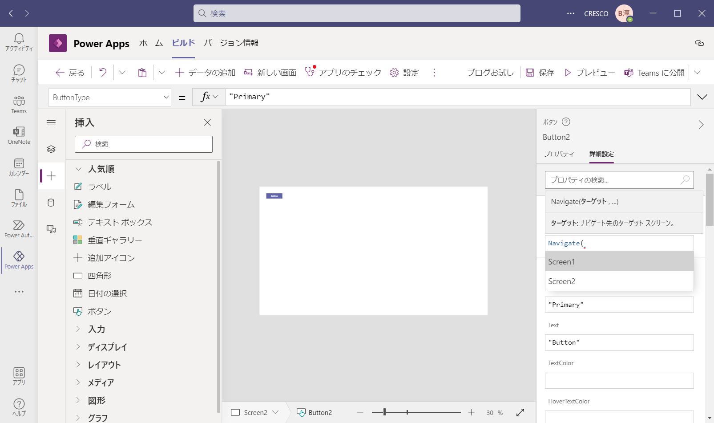Image resolution: width=714 pixels, height=423 pixels.
Task: Switch to the プロパティ tab
Action: 559,154
